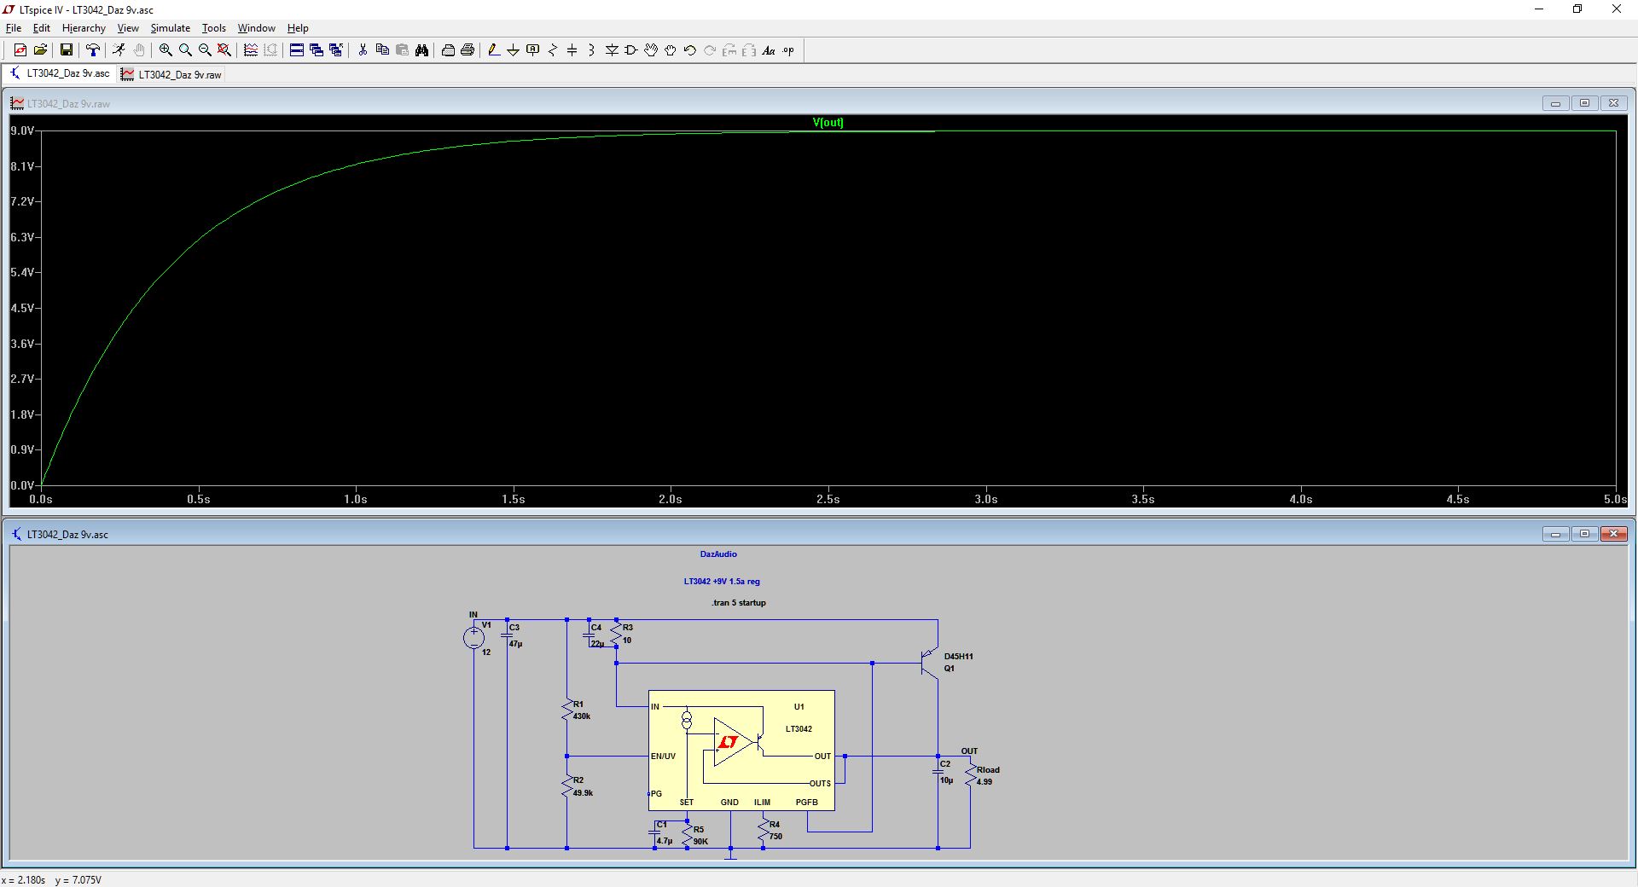Click the Zoom to Fit icon
Viewport: 1638px width, 887px height.
coord(224,50)
